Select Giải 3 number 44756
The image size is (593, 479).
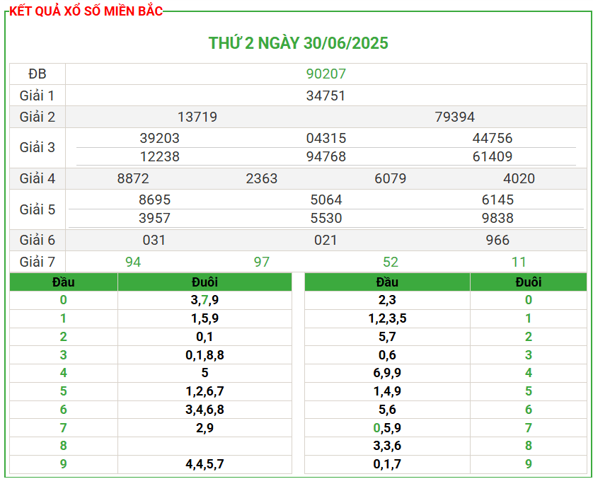(x=493, y=138)
